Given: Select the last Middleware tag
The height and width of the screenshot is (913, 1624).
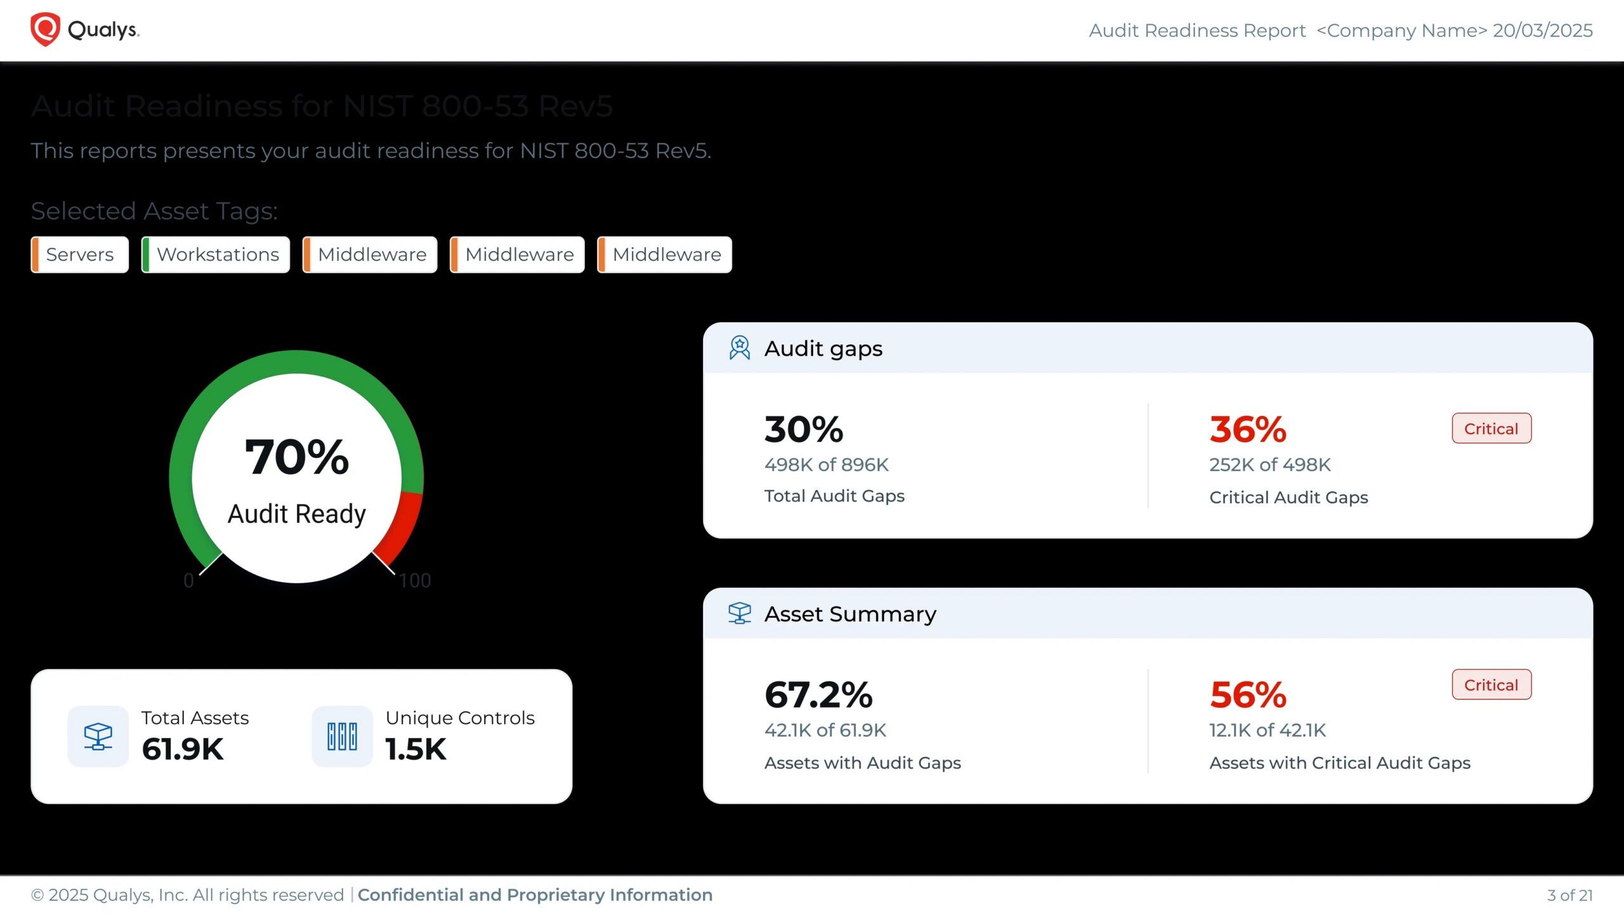Looking at the screenshot, I should pyautogui.click(x=664, y=254).
